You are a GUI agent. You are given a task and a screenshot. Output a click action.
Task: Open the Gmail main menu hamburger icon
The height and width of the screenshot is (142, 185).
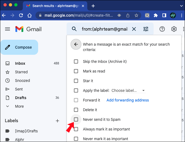point(8,29)
